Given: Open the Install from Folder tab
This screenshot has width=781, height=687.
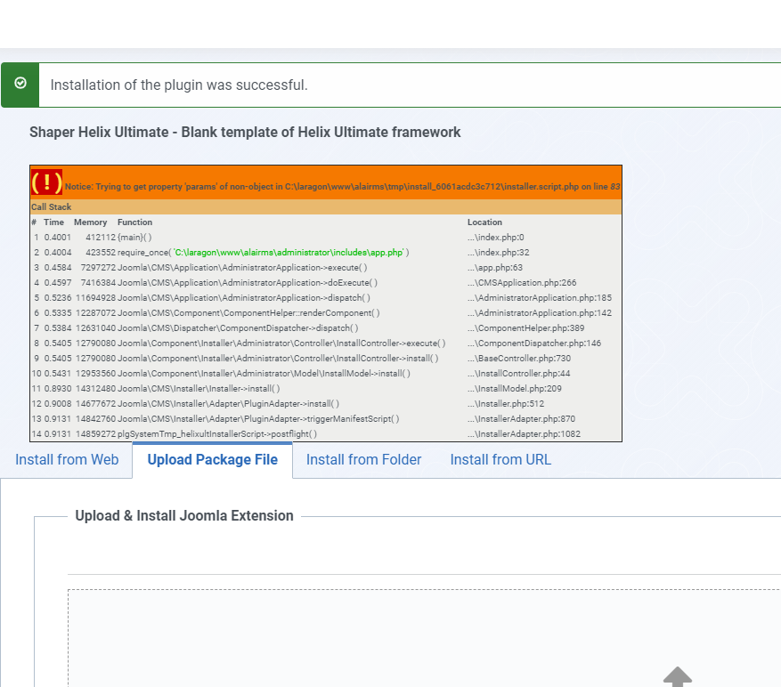Looking at the screenshot, I should click(x=363, y=459).
